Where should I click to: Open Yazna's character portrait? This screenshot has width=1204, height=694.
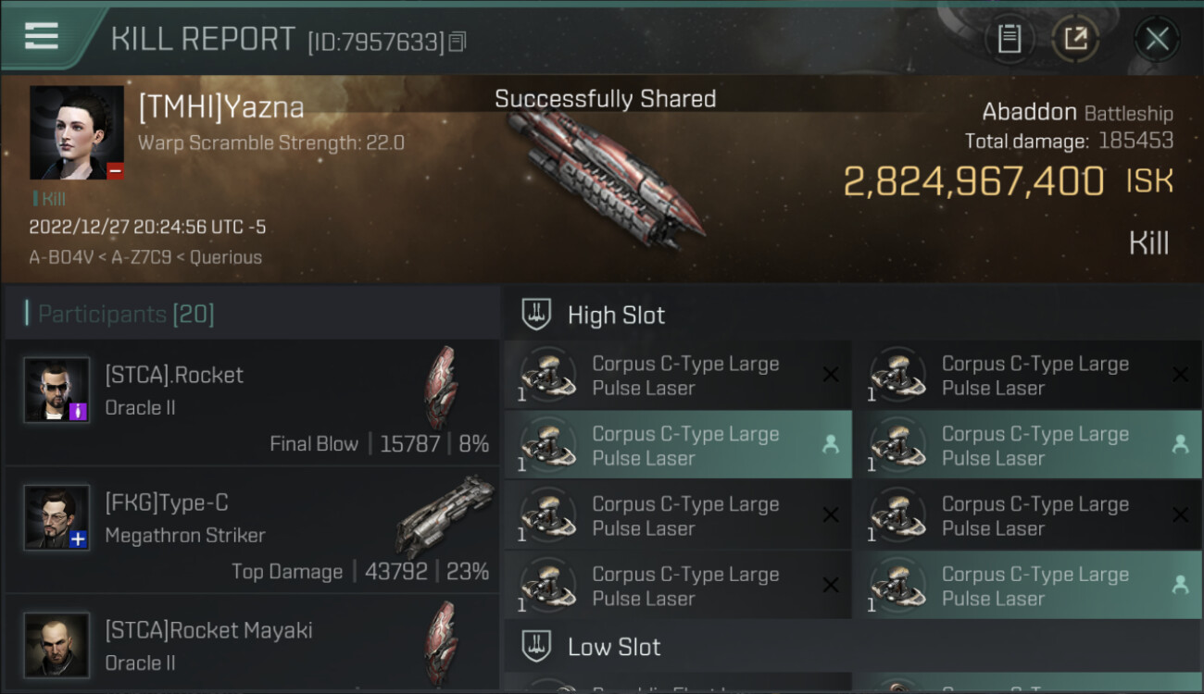pos(76,132)
